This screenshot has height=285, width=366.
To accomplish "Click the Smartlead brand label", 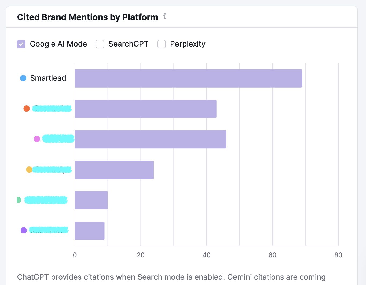I will 48,78.
